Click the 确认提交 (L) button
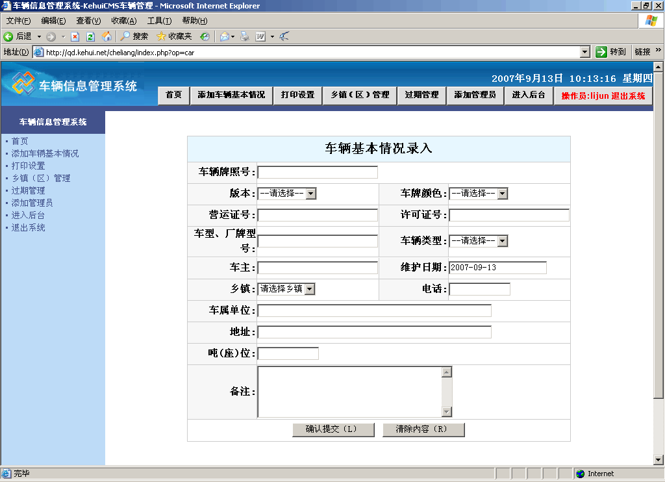The width and height of the screenshot is (665, 482). click(x=333, y=429)
